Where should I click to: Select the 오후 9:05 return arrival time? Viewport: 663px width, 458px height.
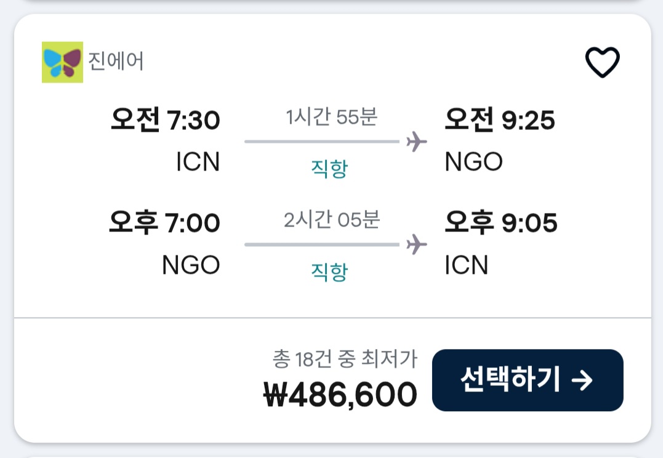pos(500,223)
